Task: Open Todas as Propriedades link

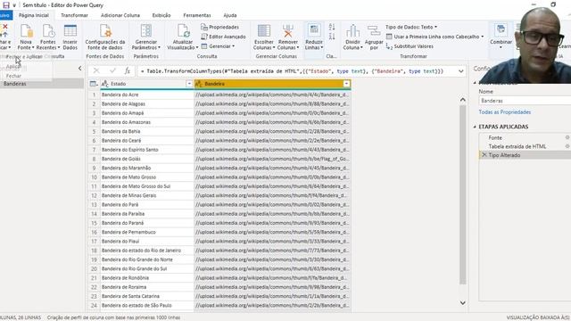Action: 504,112
